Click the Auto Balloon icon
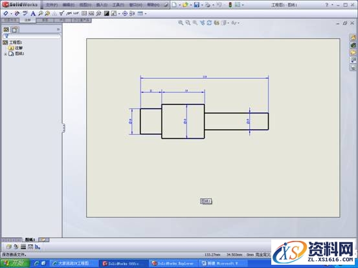The width and height of the screenshot is (358, 268). point(47,14)
